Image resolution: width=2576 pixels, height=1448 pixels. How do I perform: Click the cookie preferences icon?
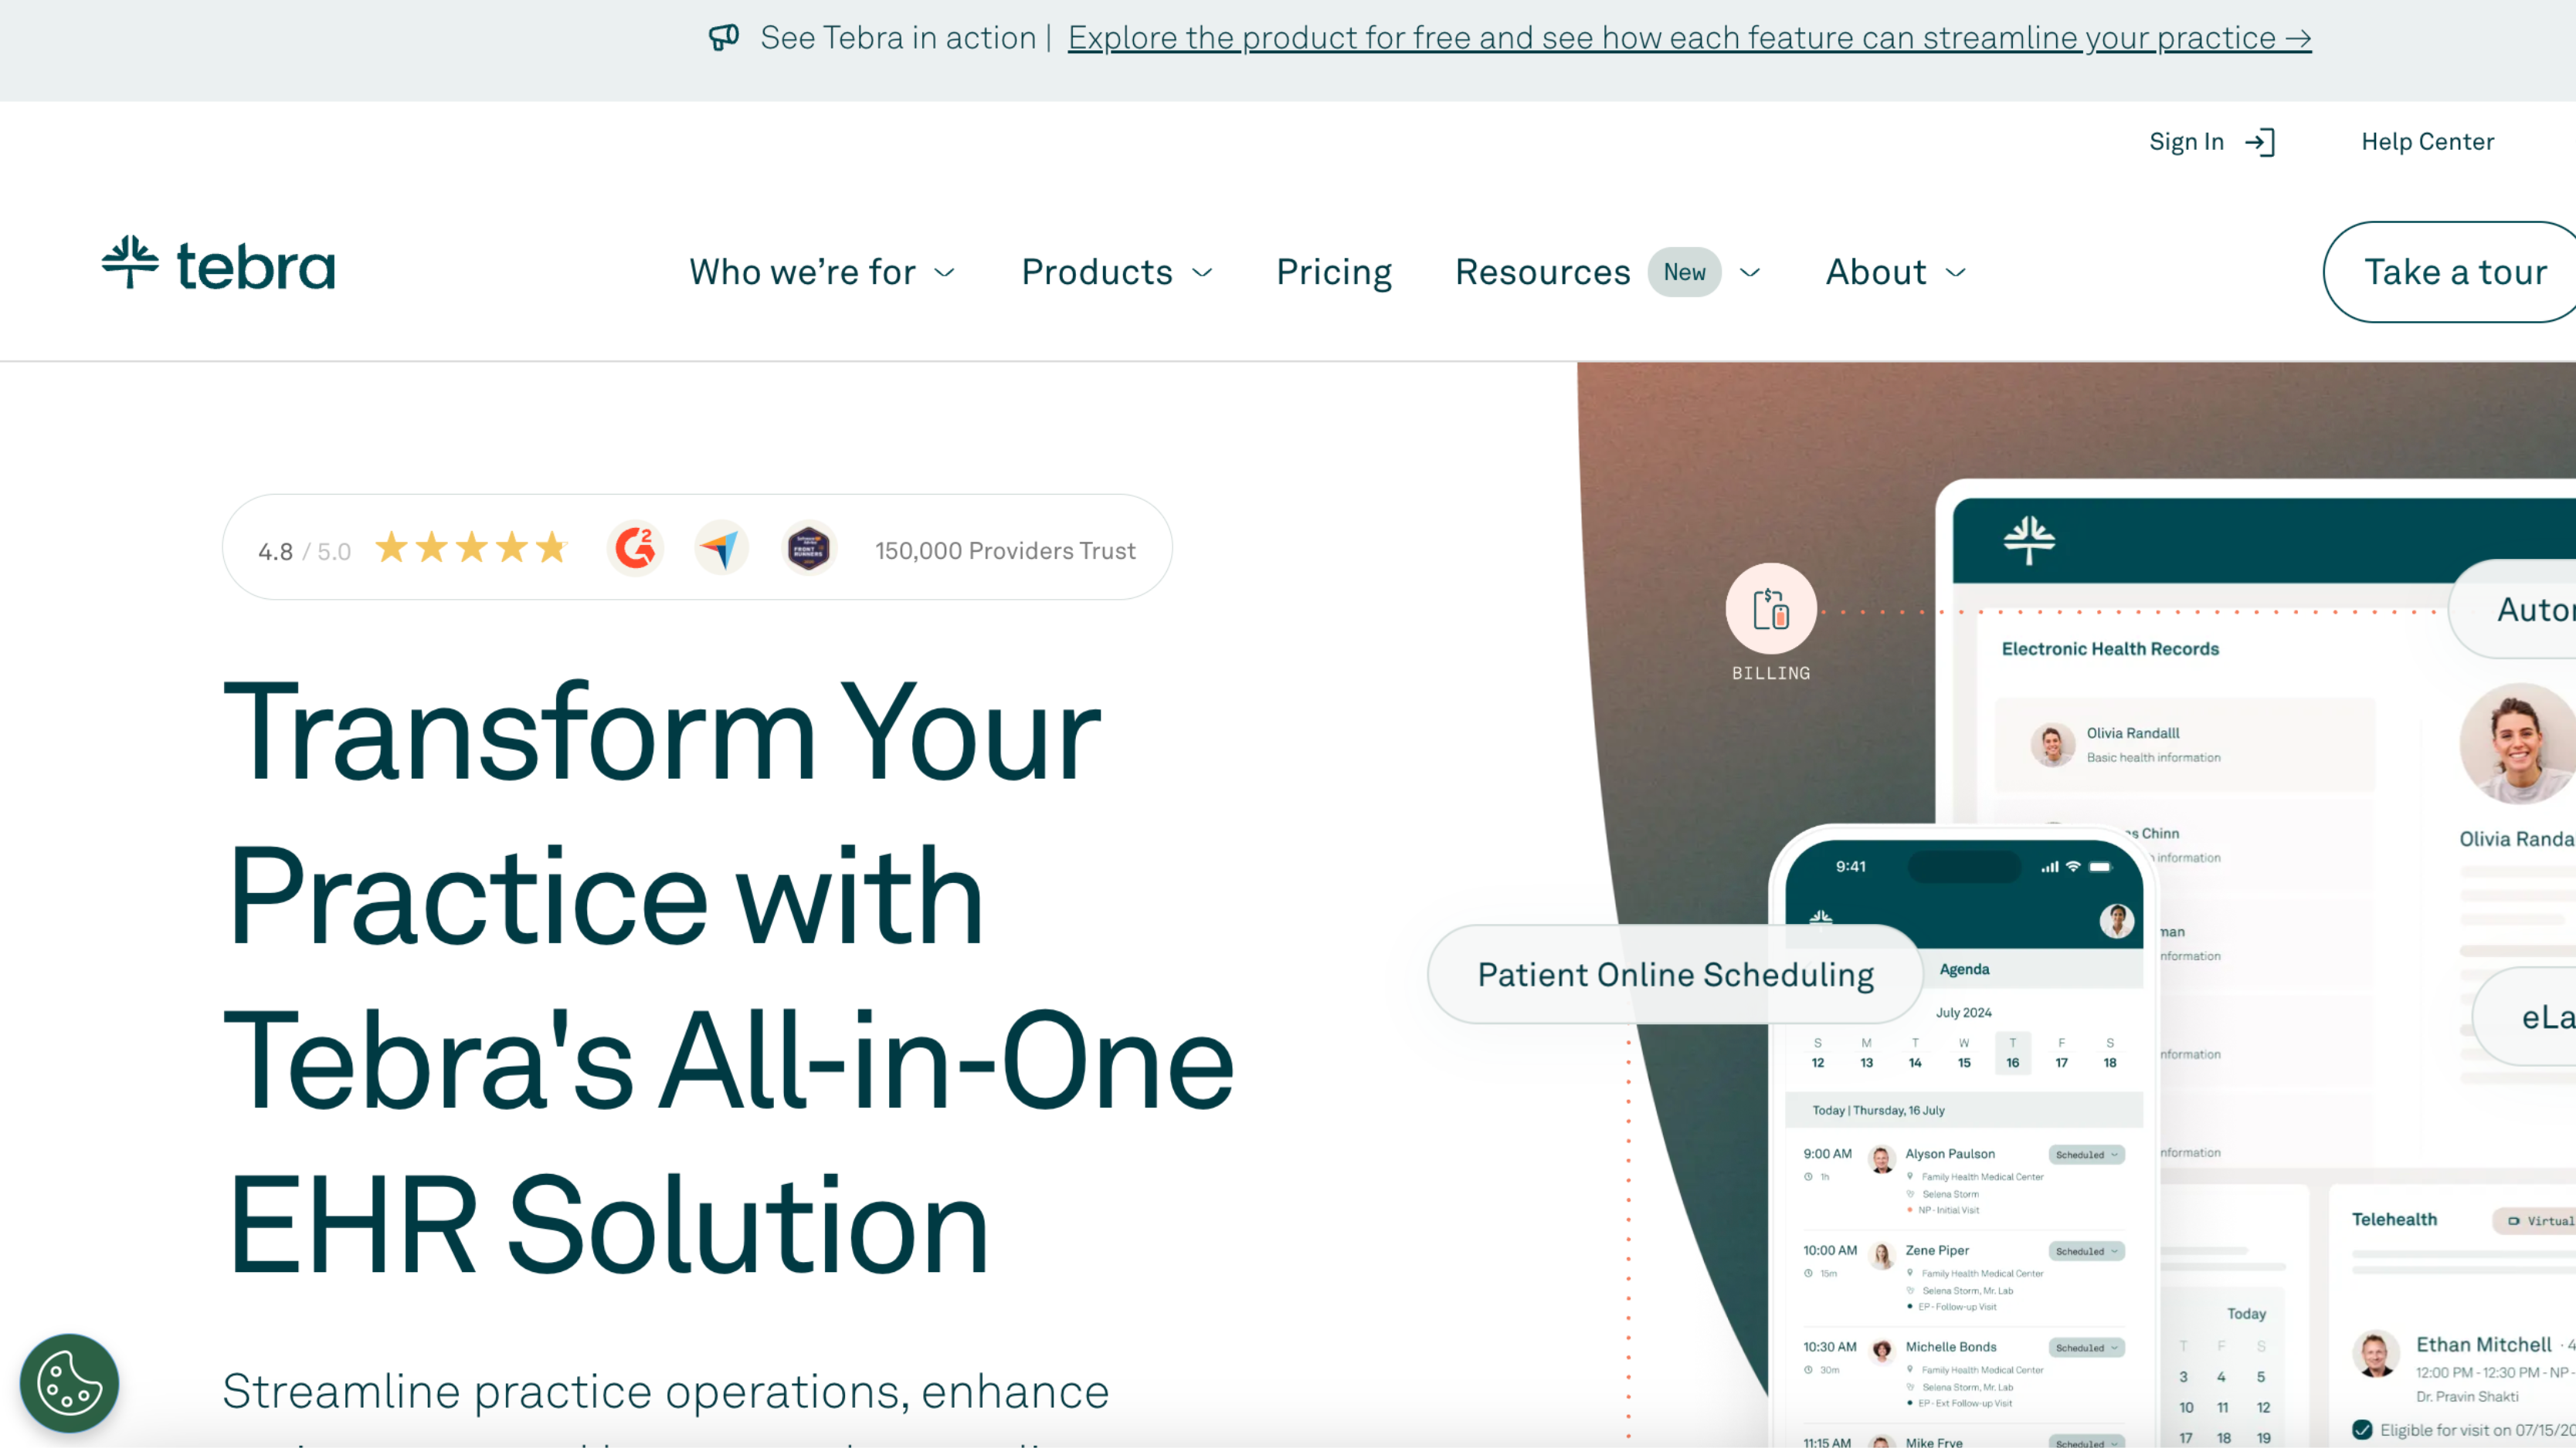point(69,1385)
